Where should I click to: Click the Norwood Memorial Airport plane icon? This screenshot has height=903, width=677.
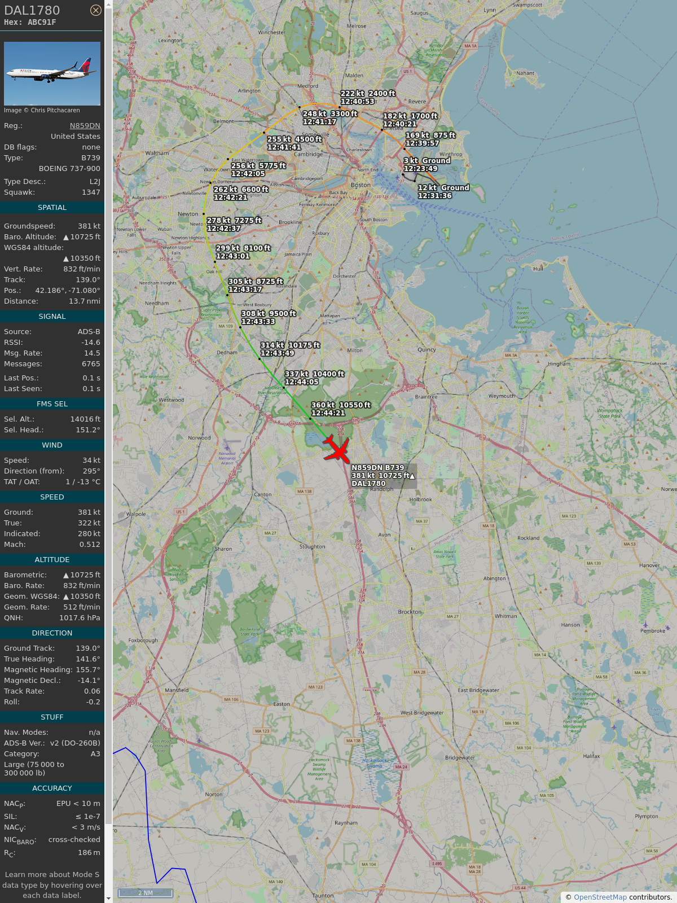[x=227, y=448]
